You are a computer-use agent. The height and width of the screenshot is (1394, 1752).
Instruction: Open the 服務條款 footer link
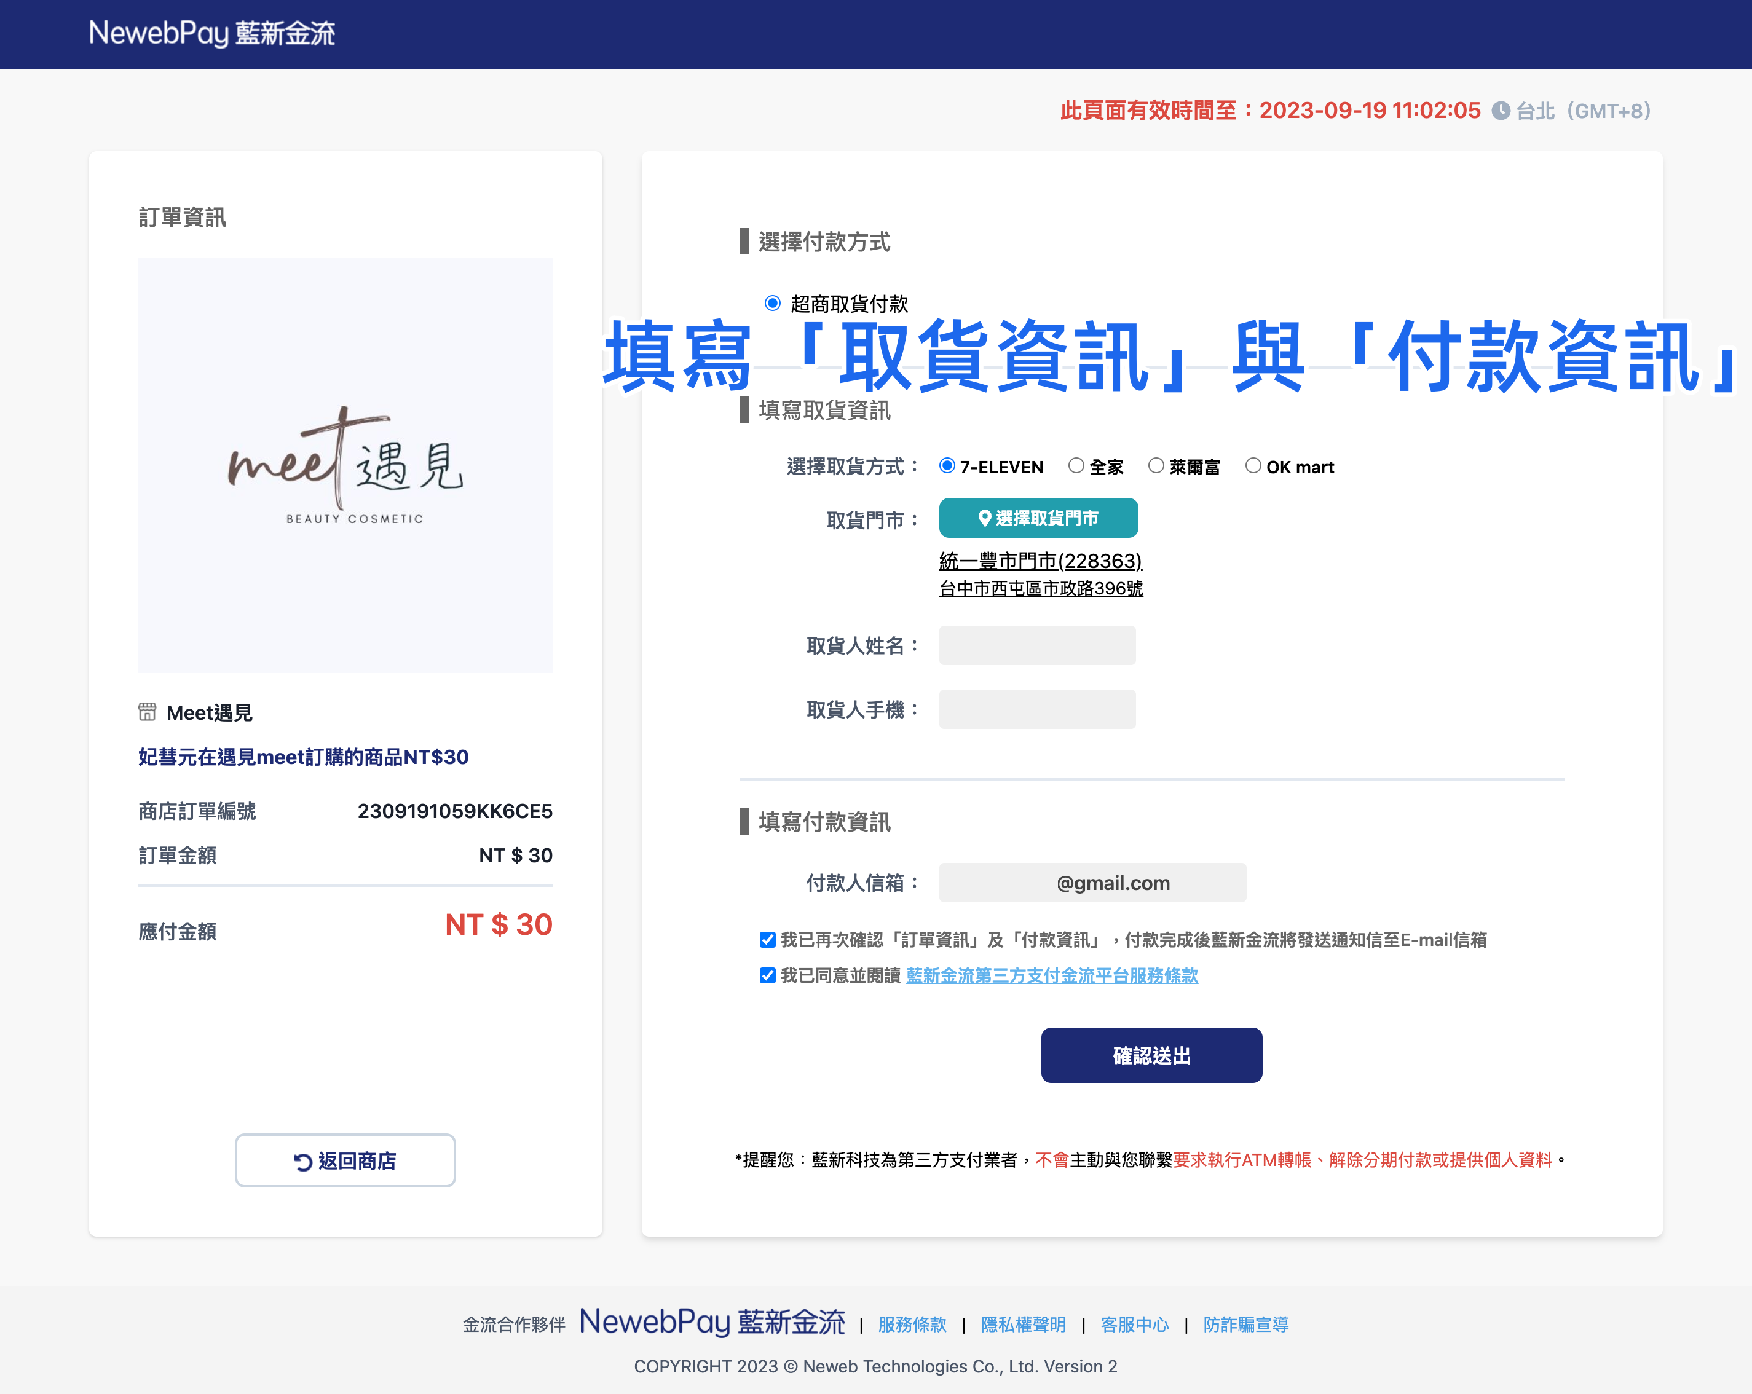(912, 1325)
